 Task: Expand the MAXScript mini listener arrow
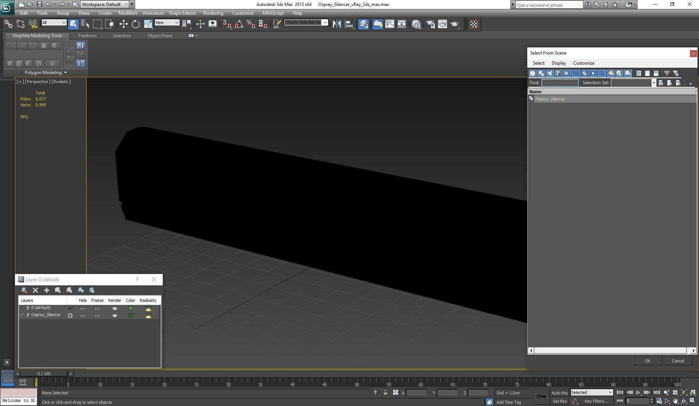tap(7, 362)
